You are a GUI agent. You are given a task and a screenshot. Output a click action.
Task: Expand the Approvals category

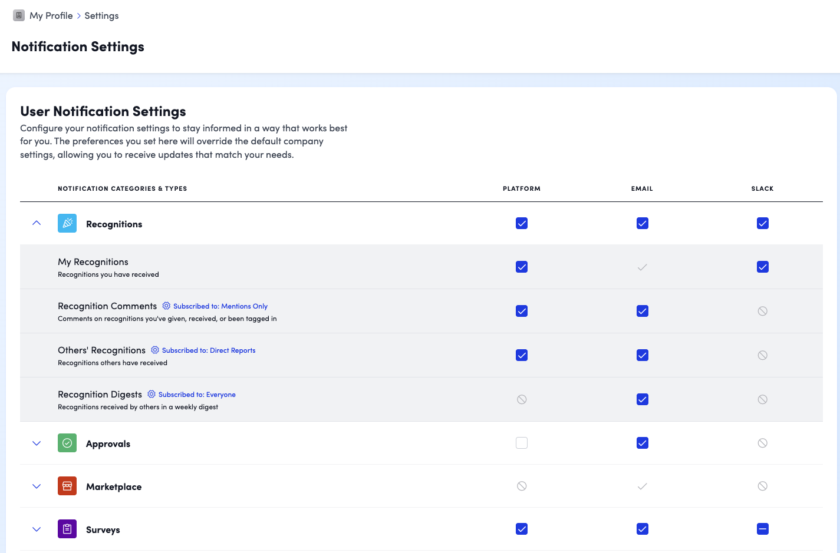point(37,443)
